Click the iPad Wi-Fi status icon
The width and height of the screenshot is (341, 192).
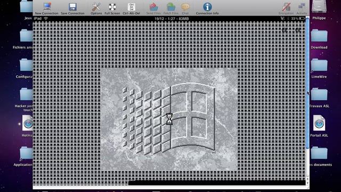click(46, 19)
